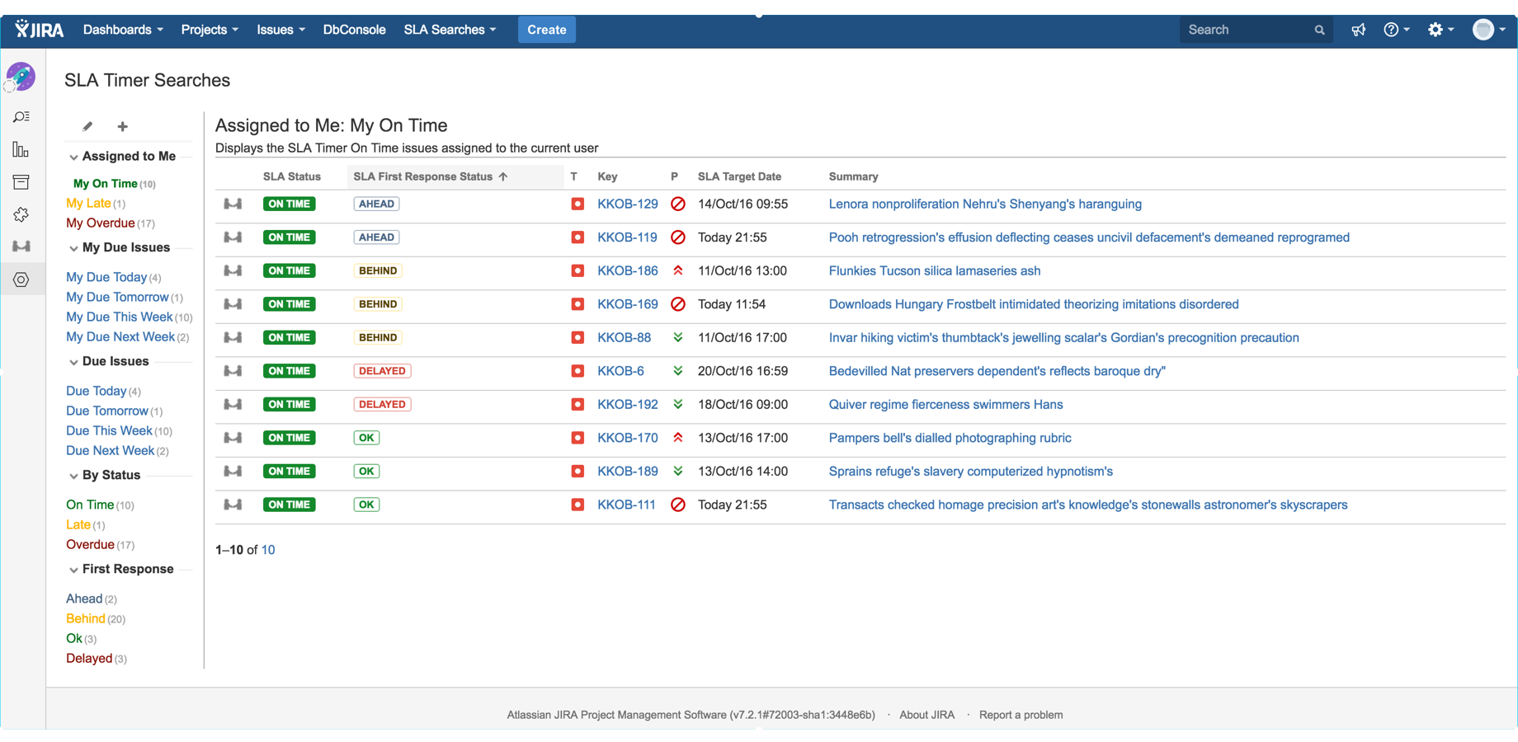
Task: Click the feedback megaphone icon in the top bar
Action: tap(1359, 29)
